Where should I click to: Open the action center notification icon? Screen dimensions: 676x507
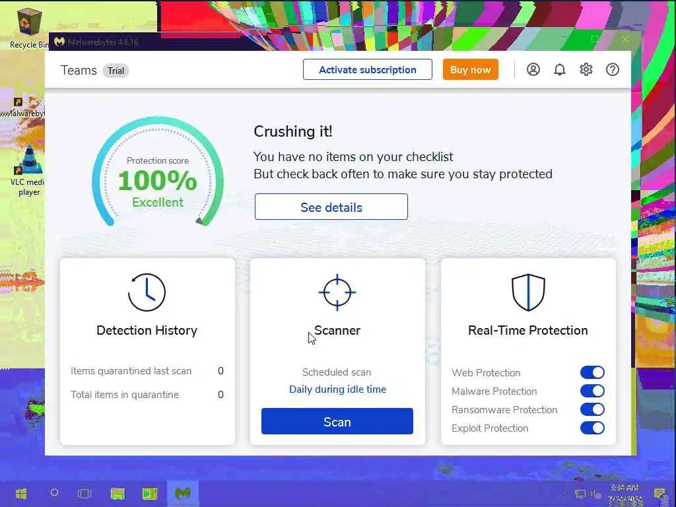tap(659, 494)
